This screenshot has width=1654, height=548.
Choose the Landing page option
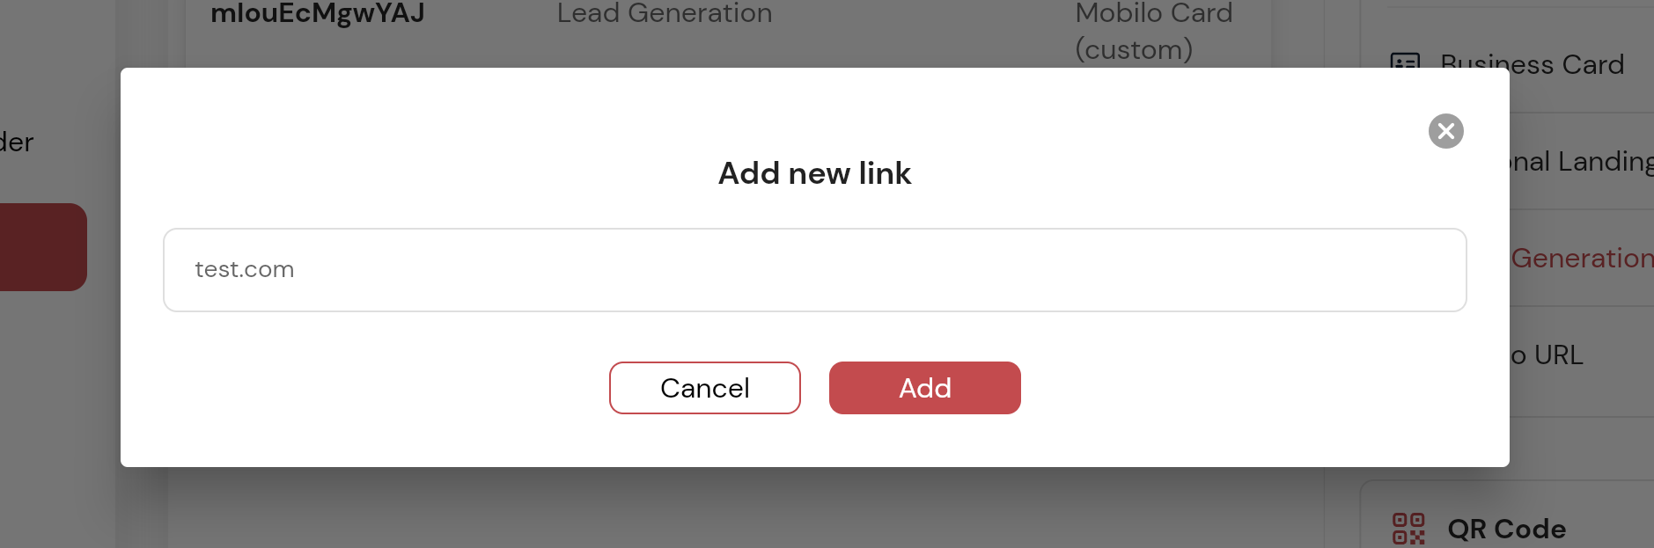1582,161
